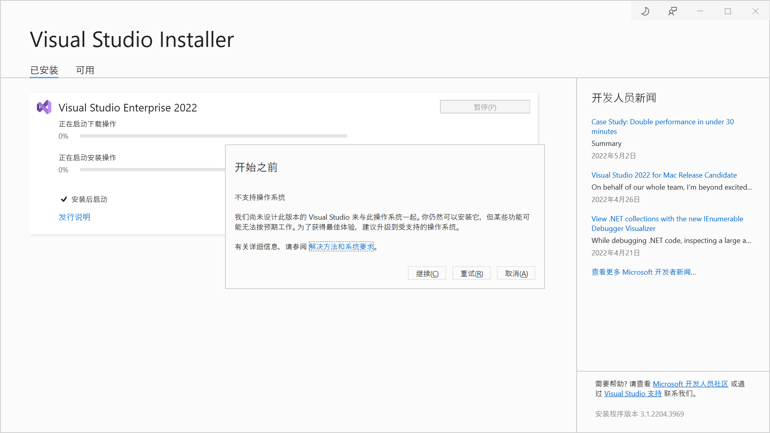
Task: Click the Summary text under Case Study
Action: click(606, 143)
